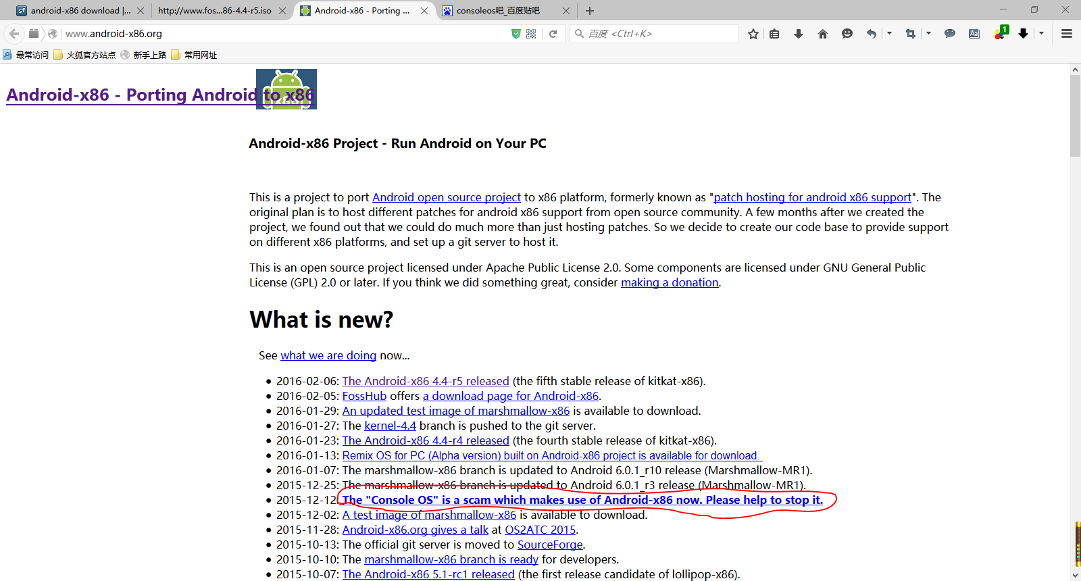Open the Android open source project link

[447, 197]
